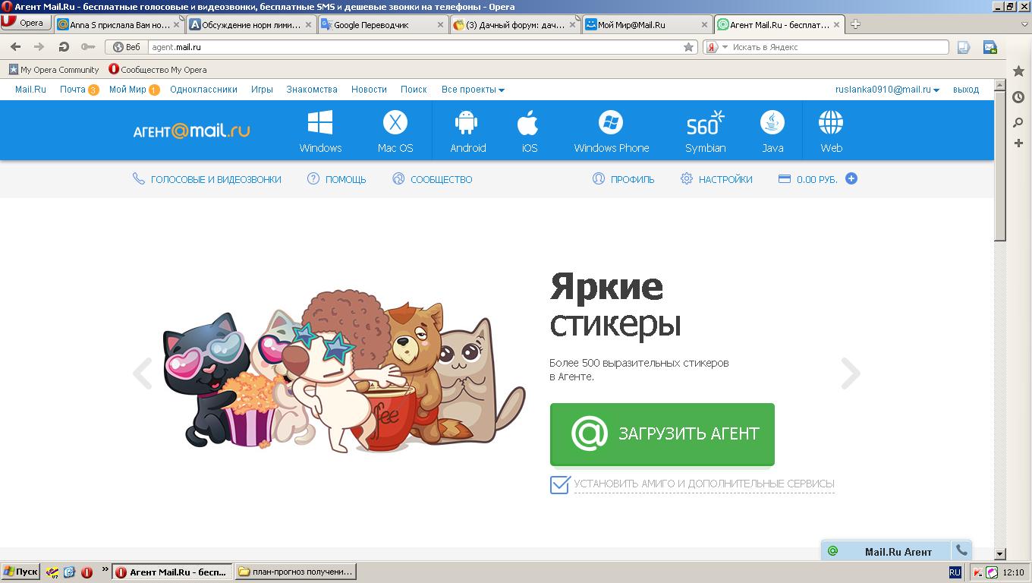Open the Пуск start menu
This screenshot has height=583, width=1032.
[x=20, y=572]
